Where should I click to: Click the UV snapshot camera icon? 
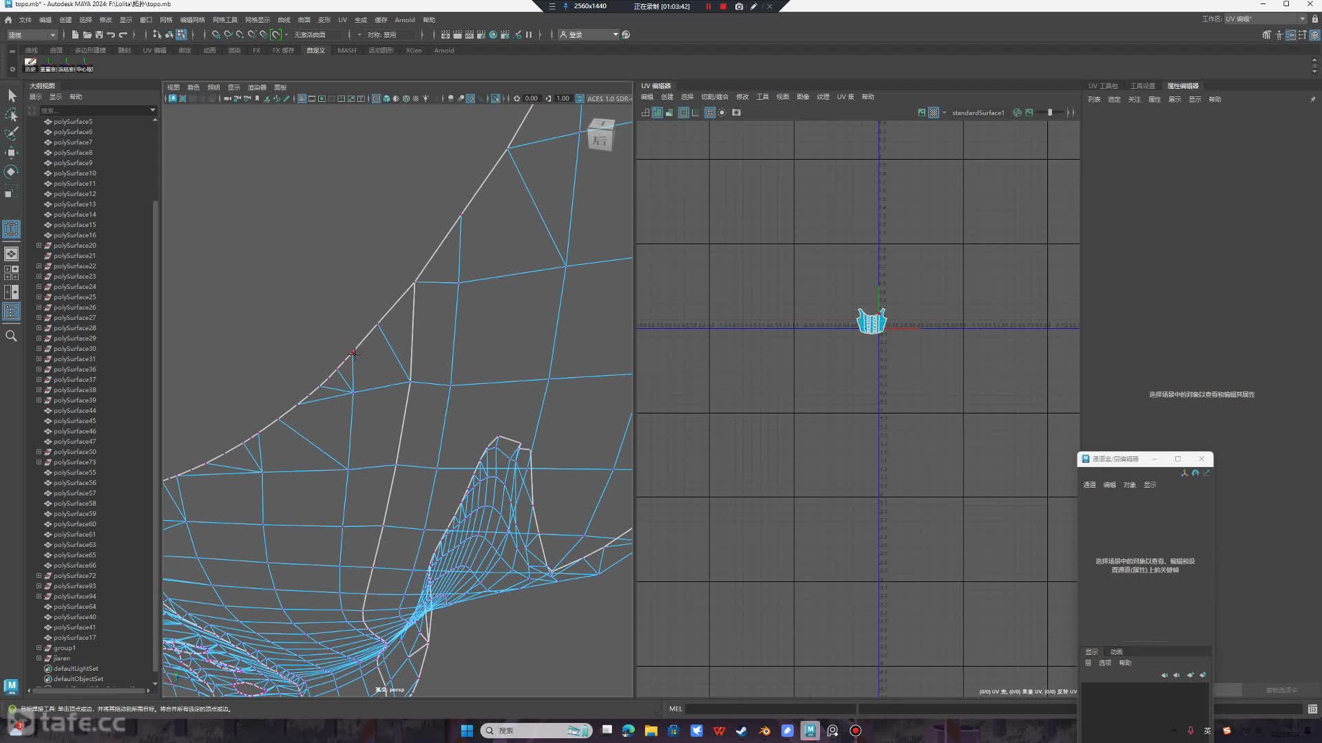tap(736, 112)
